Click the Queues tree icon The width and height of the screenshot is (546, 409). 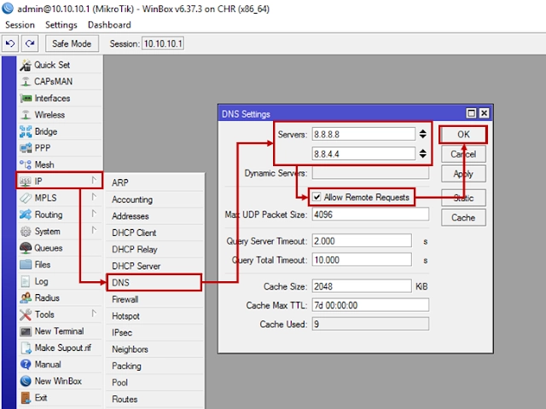pyautogui.click(x=26, y=248)
